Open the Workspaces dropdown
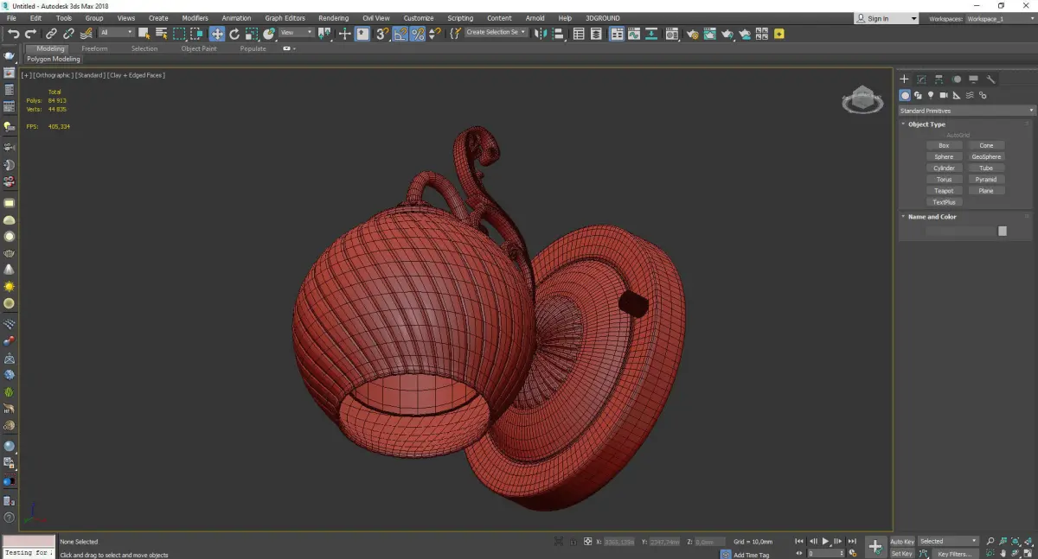Viewport: 1038px width, 559px height. [1000, 18]
